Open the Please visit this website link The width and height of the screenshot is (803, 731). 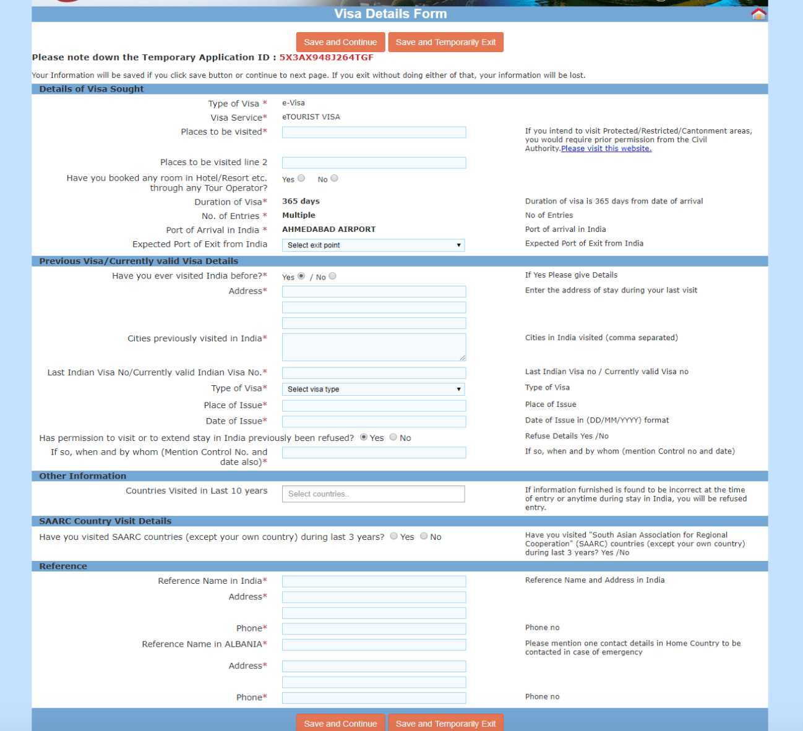(605, 148)
